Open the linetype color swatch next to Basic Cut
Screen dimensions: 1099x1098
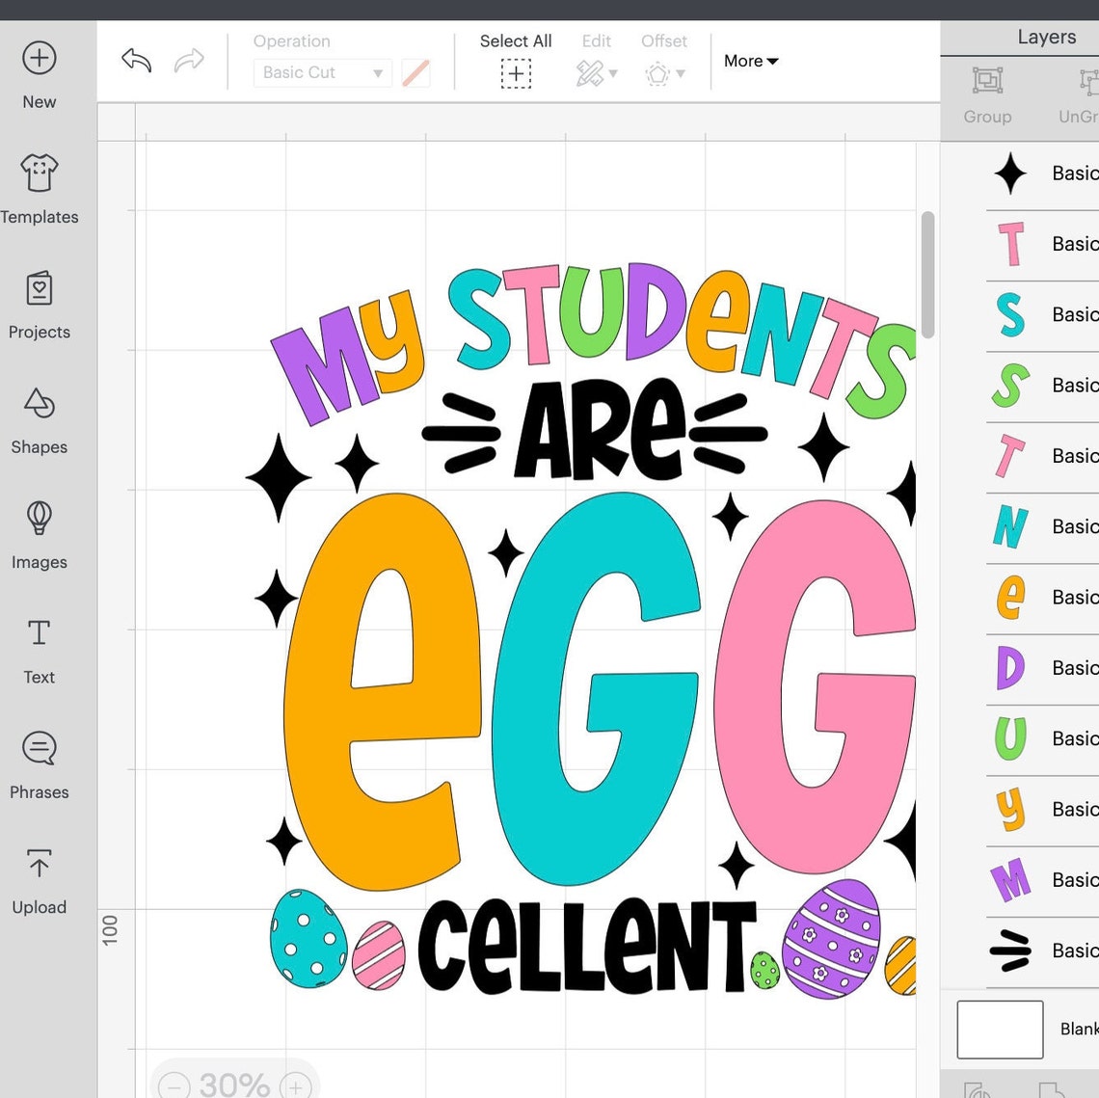pyautogui.click(x=415, y=72)
